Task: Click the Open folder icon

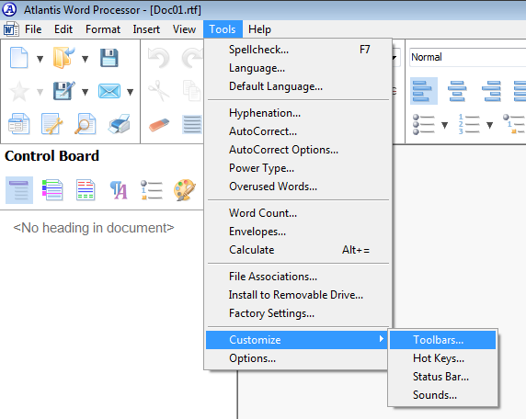Action: point(63,58)
